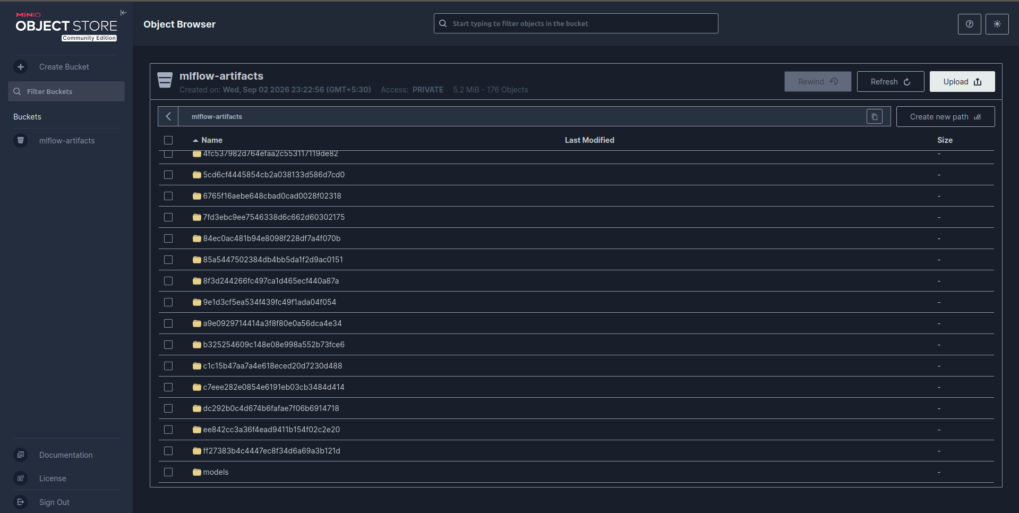Click the folder icon of a9e0929714414a3f8f80e0a56dca4e34
This screenshot has width=1019, height=513.
coord(197,323)
